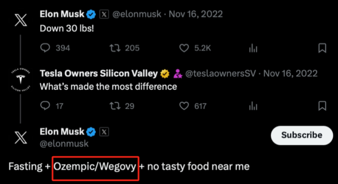View analytics for Tesla Owners tweet

(253, 106)
